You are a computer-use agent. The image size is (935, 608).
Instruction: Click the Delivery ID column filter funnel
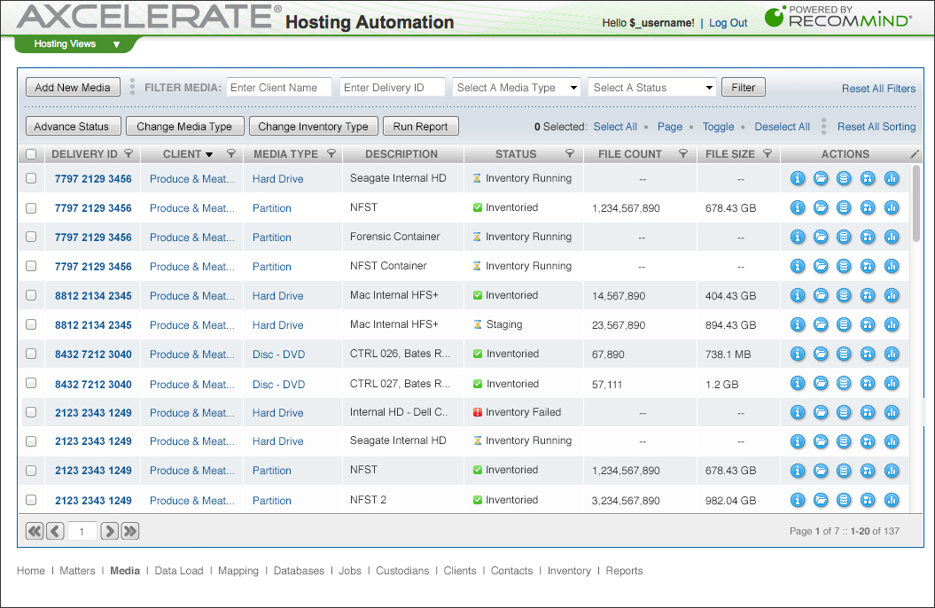[x=129, y=154]
